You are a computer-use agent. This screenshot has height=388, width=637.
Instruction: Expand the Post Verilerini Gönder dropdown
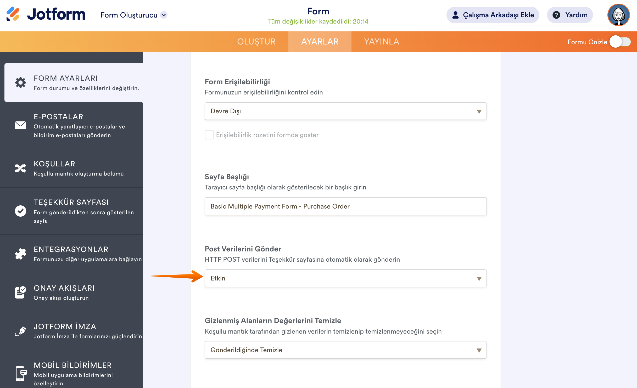click(345, 278)
